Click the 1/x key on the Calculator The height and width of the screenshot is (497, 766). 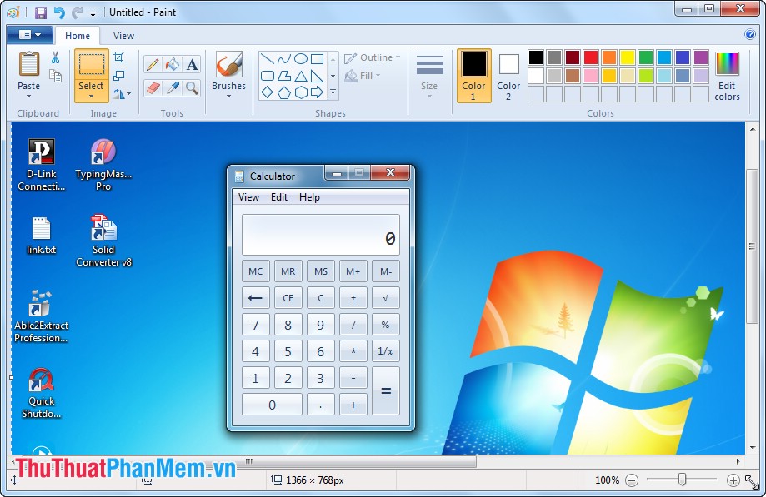point(386,351)
